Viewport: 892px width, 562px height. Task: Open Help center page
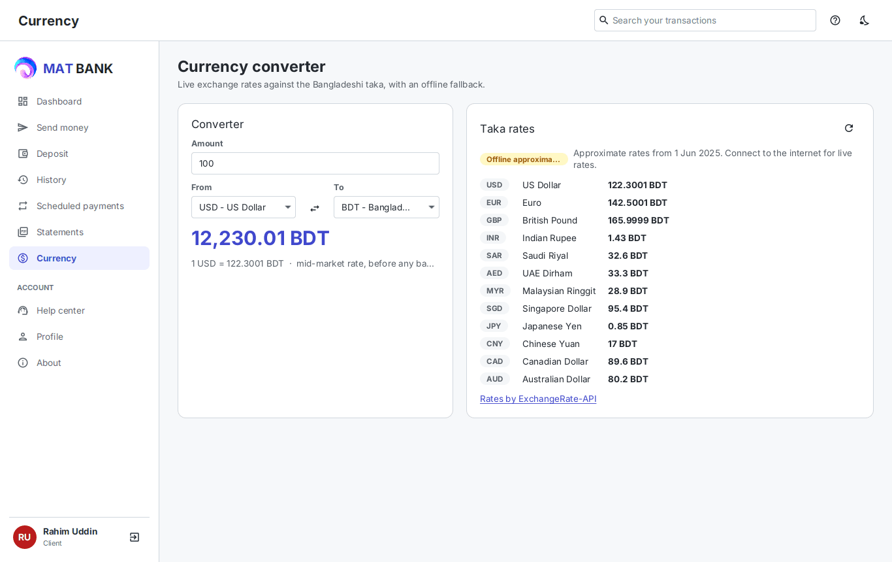pos(79,310)
